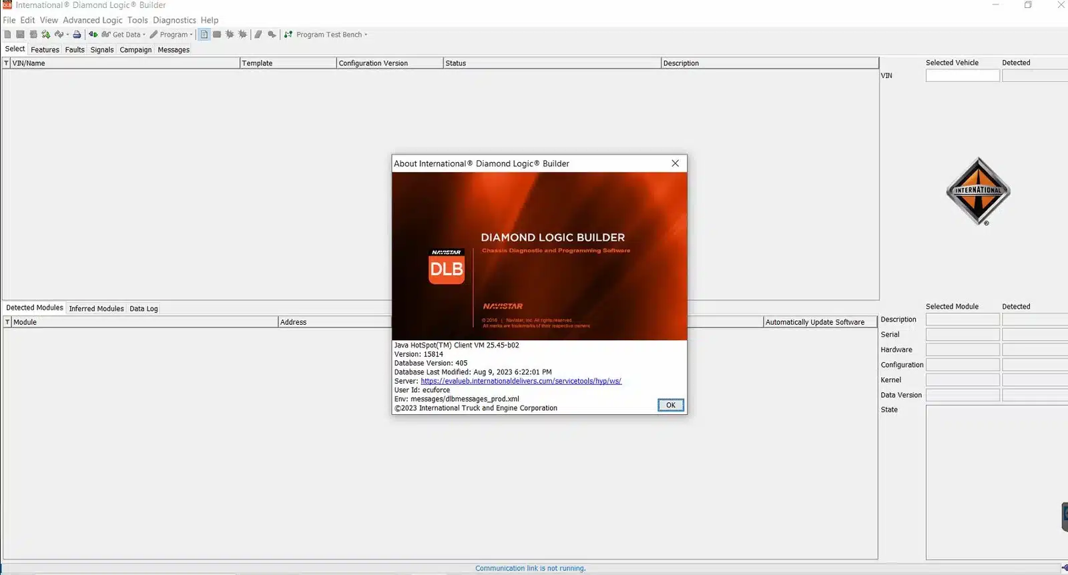Click the eraser icon in toolbar
This screenshot has height=575, width=1068.
258,35
